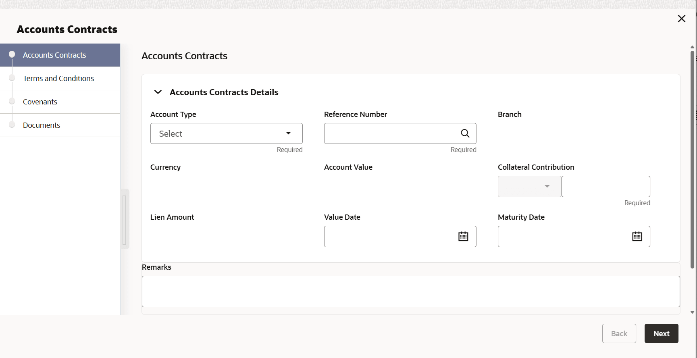
Task: Close the Accounts Contracts dialog
Action: coord(681,19)
